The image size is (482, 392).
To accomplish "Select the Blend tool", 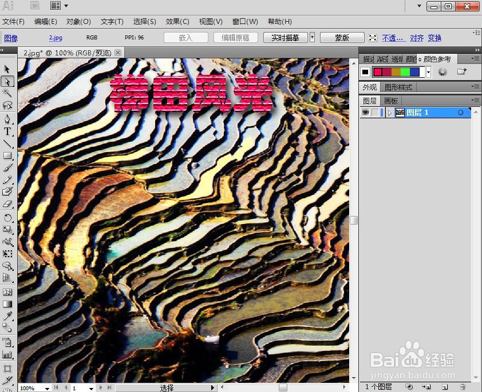I will [x=7, y=328].
